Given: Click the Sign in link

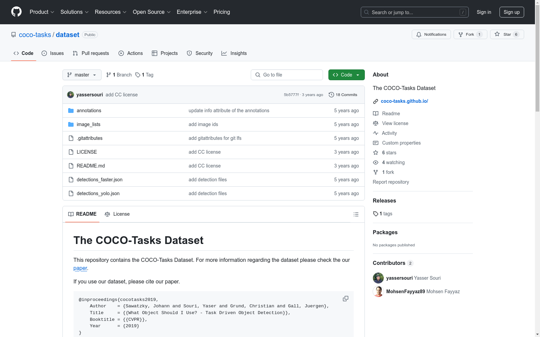Looking at the screenshot, I should [x=484, y=12].
